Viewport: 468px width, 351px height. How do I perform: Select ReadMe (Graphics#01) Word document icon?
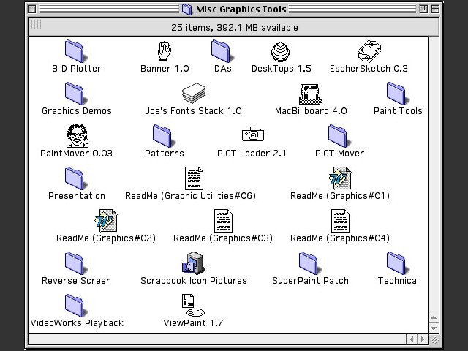pyautogui.click(x=340, y=178)
